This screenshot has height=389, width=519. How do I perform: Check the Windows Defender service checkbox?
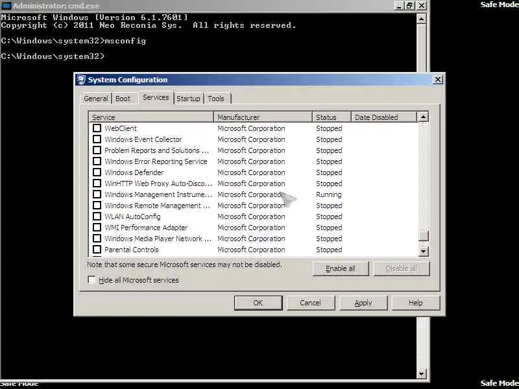(x=97, y=172)
